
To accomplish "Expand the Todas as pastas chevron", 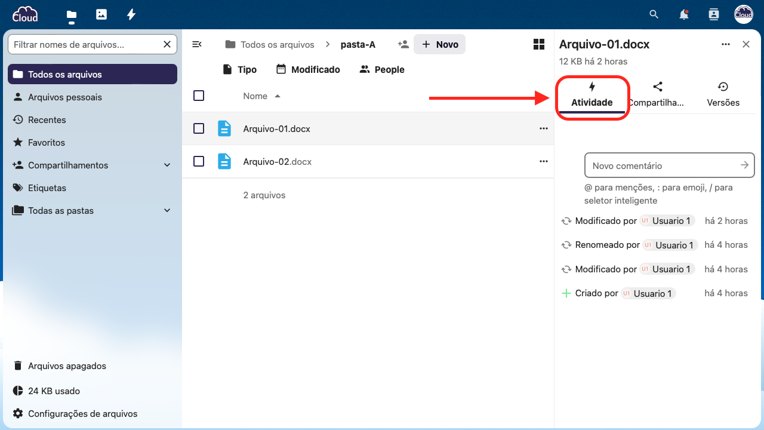I will tap(167, 211).
